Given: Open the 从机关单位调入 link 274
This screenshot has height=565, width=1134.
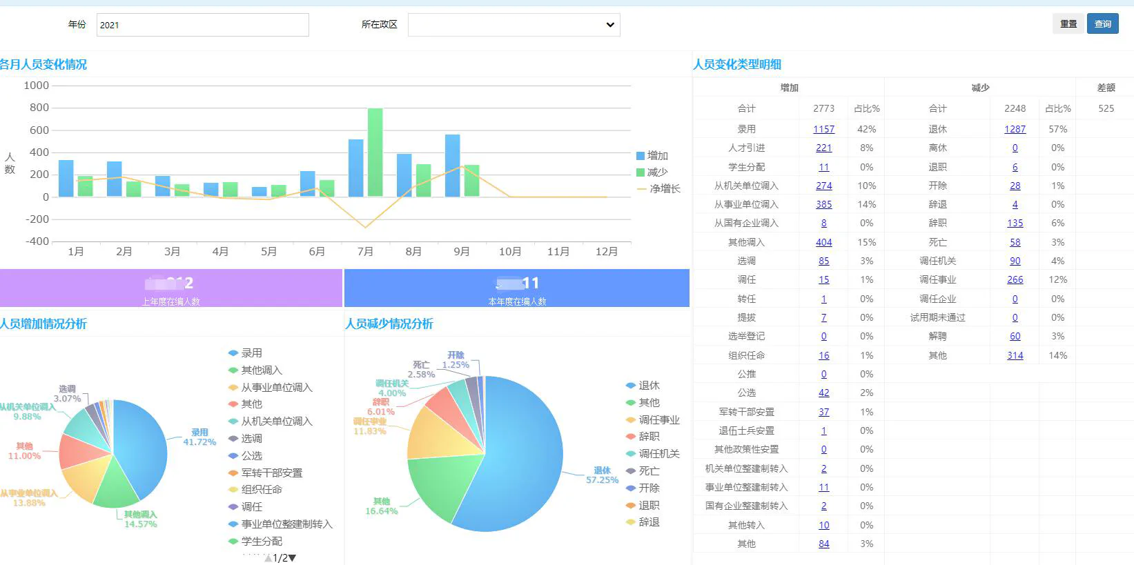Looking at the screenshot, I should click(823, 186).
